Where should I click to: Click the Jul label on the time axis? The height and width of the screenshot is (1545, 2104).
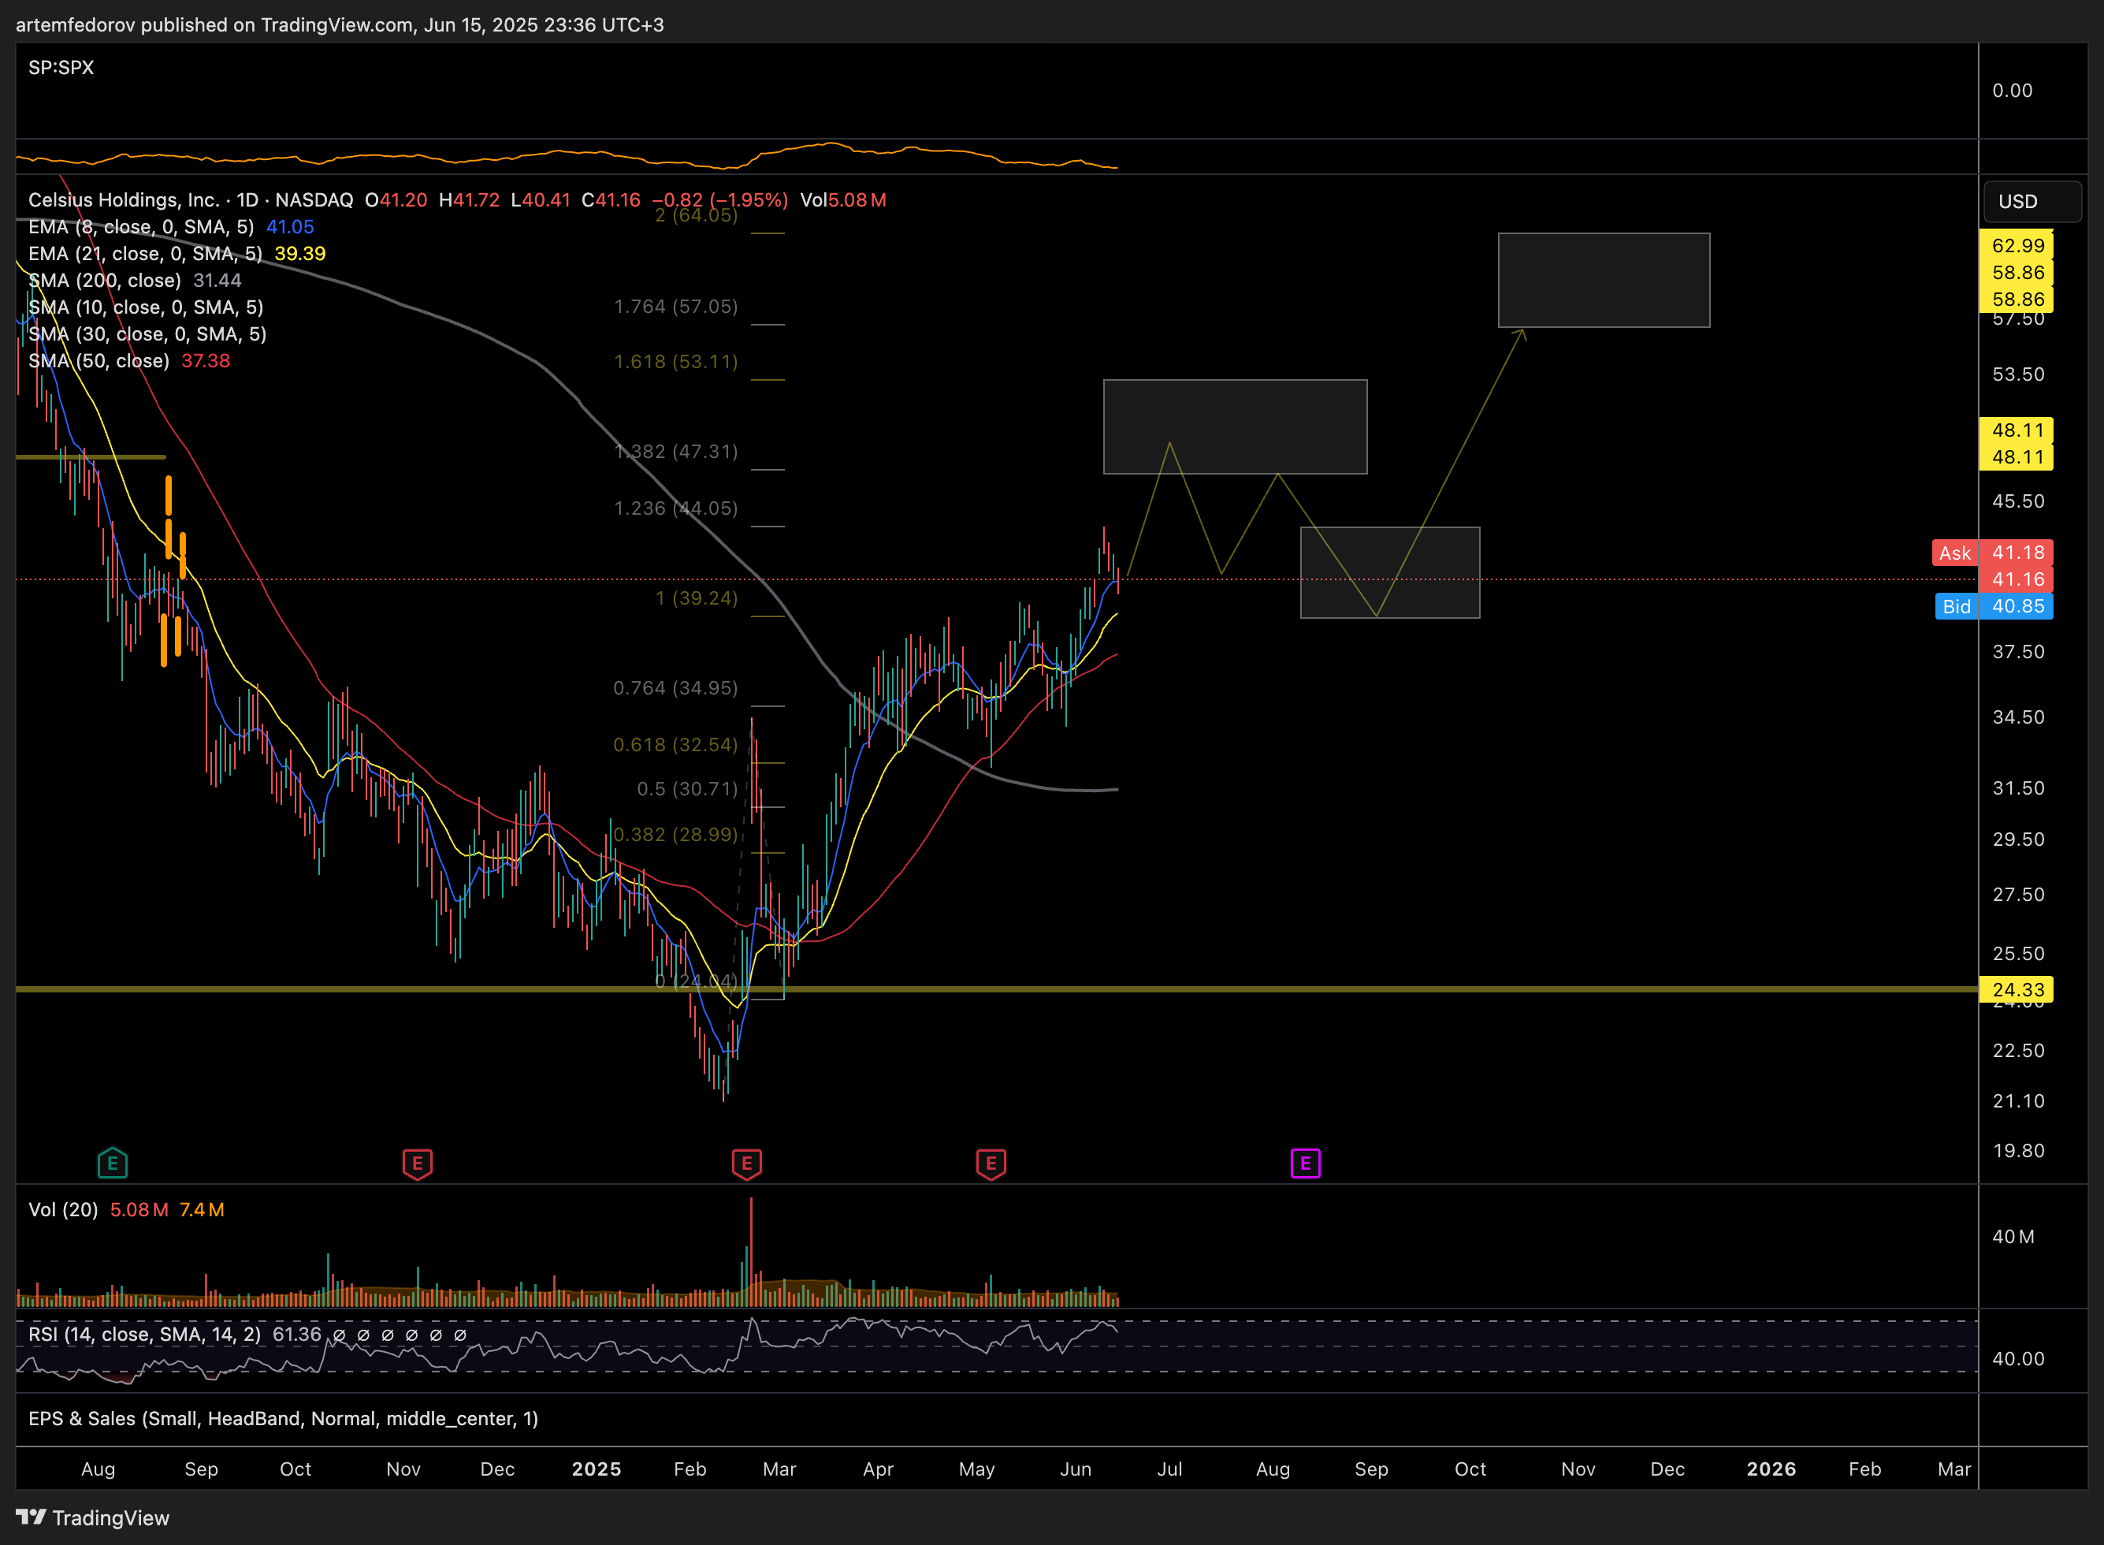pyautogui.click(x=1169, y=1469)
